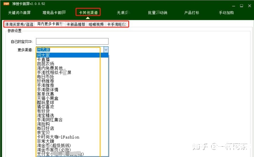254x157 pixels.
Task: Go to the 产品打标 tab
Action: coord(192,13)
